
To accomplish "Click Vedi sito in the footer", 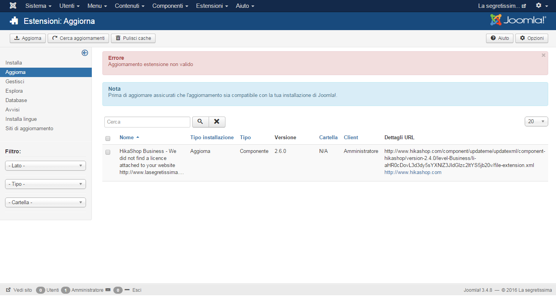I will (x=19, y=290).
